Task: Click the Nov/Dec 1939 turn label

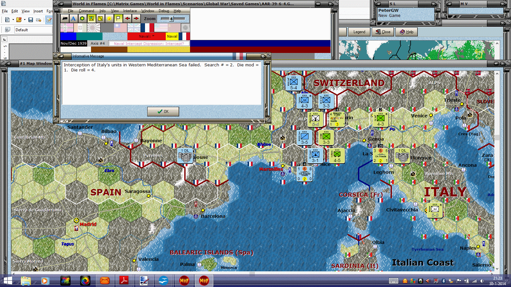Action: [73, 43]
